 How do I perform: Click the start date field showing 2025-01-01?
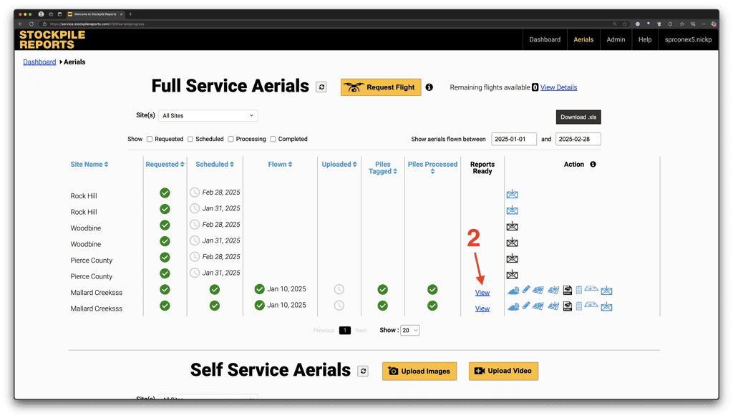[x=513, y=139]
